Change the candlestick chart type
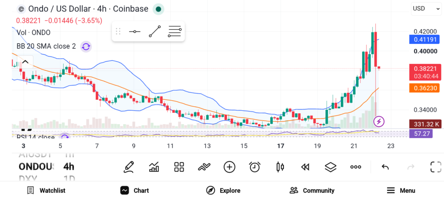 click(x=280, y=167)
